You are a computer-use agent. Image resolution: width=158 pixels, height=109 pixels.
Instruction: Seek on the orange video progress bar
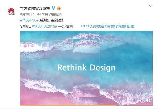68,105
